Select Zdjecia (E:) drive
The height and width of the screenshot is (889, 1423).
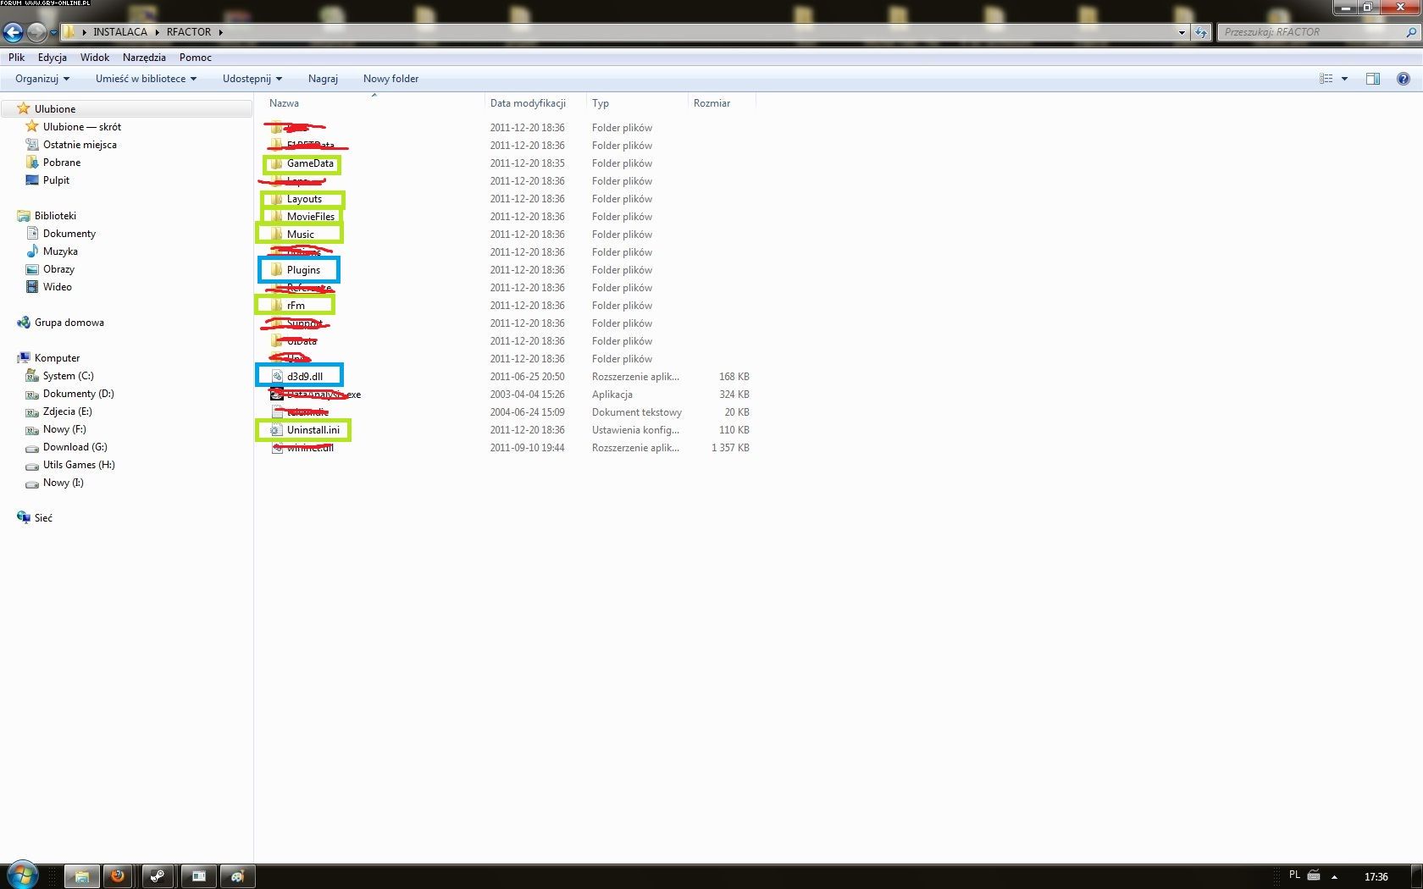[67, 411]
